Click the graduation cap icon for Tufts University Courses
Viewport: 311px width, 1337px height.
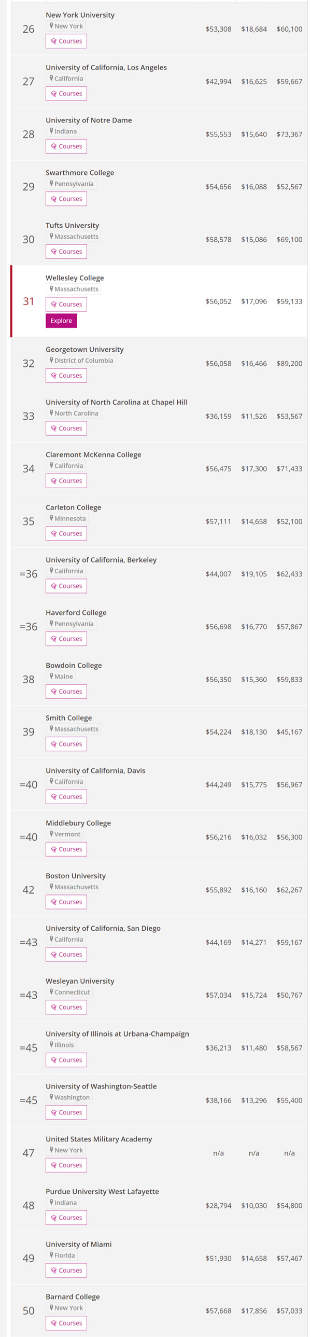[x=54, y=252]
